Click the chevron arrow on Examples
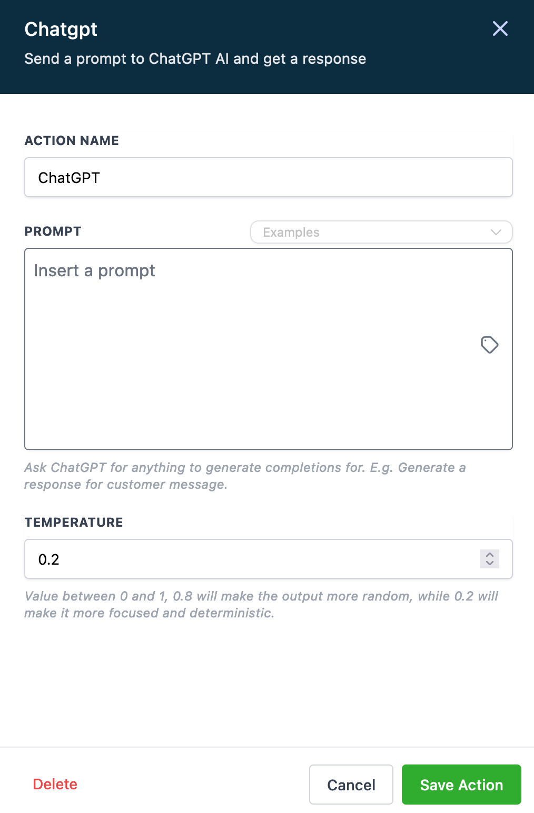The width and height of the screenshot is (534, 813). pyautogui.click(x=496, y=232)
